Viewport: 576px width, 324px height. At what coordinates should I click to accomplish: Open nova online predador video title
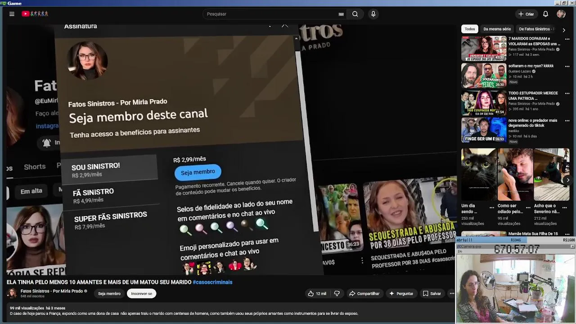point(533,123)
